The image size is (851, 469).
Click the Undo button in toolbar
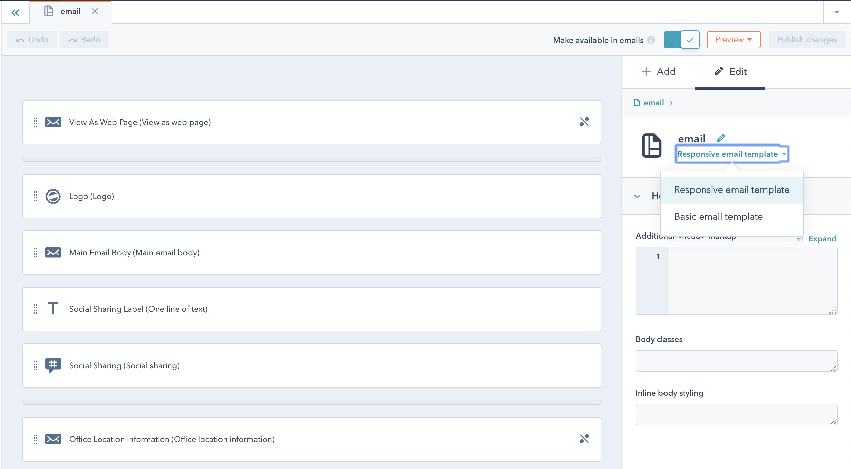pyautogui.click(x=32, y=39)
